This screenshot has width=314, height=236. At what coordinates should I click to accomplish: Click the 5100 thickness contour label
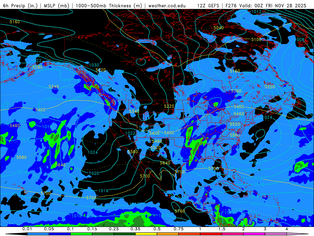point(256,40)
